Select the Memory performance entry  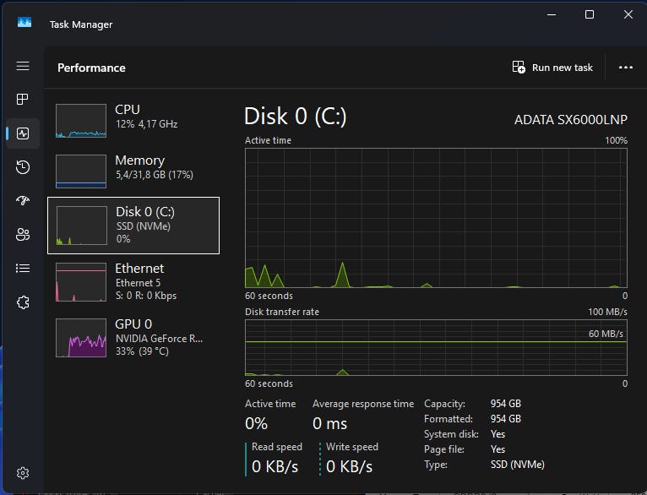pyautogui.click(x=133, y=171)
